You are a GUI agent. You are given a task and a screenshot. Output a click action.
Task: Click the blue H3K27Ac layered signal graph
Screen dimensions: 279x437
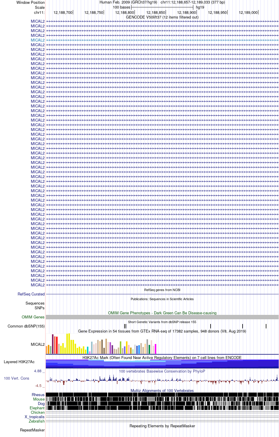pyautogui.click(x=162, y=364)
